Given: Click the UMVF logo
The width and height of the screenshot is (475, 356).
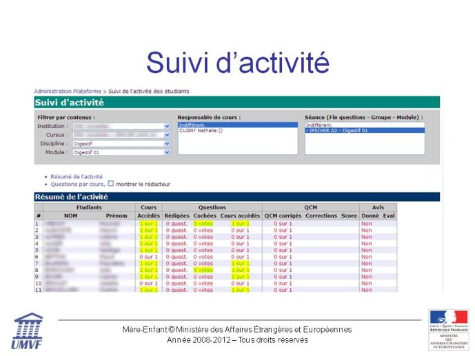Looking at the screenshot, I should tap(28, 331).
